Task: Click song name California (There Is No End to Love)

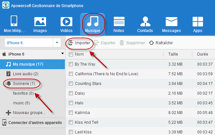Action: coord(107,74)
